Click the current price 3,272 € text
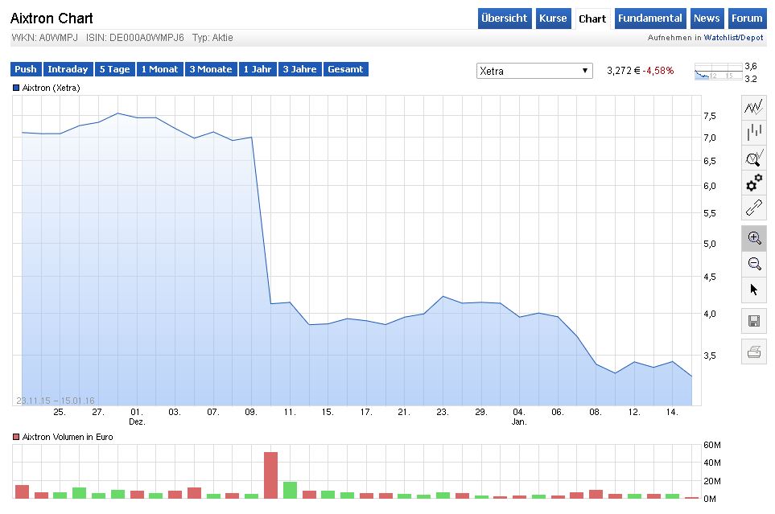This screenshot has height=514, width=775. (x=623, y=71)
